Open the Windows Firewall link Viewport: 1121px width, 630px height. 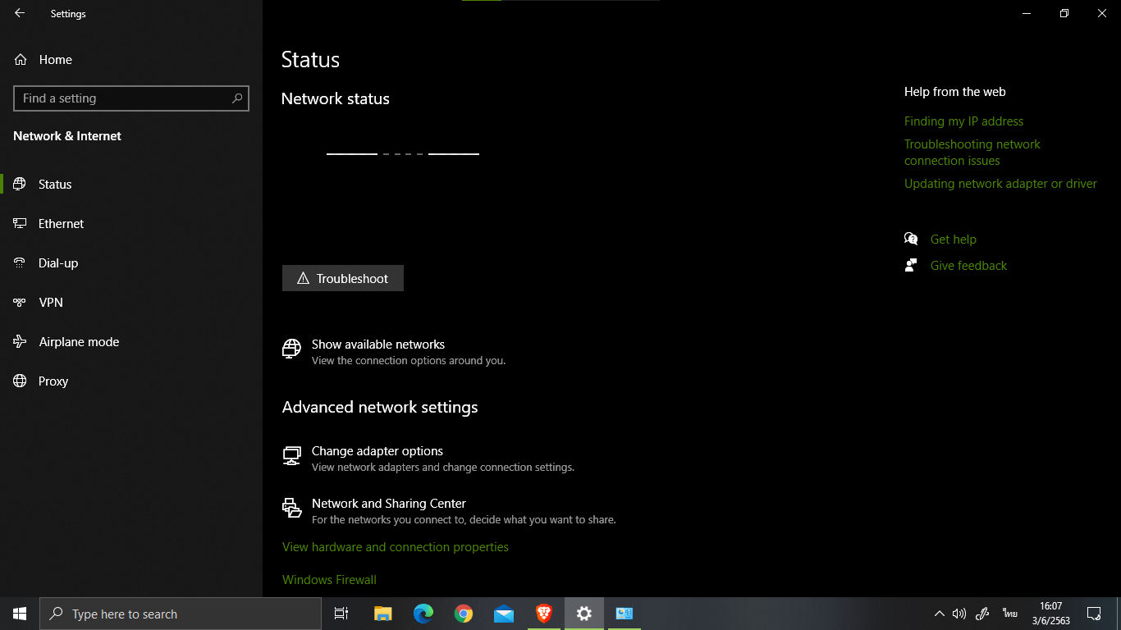click(x=329, y=580)
